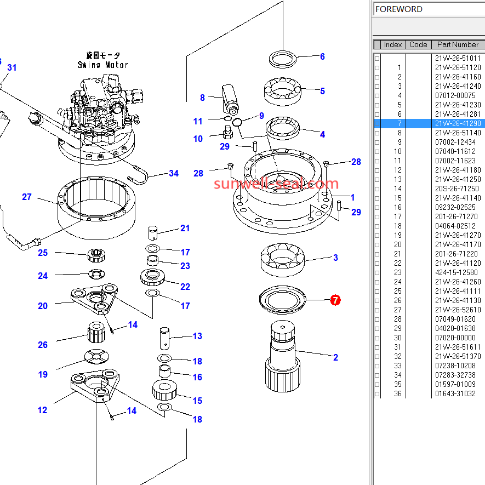Click the Part Number column header
This screenshot has width=485, height=485.
458,44
